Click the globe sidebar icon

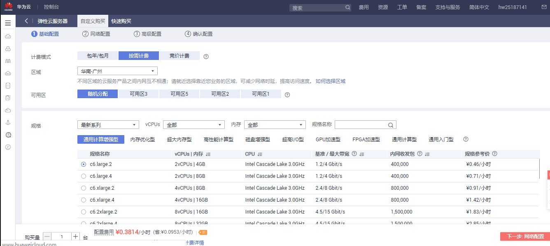(x=8, y=135)
